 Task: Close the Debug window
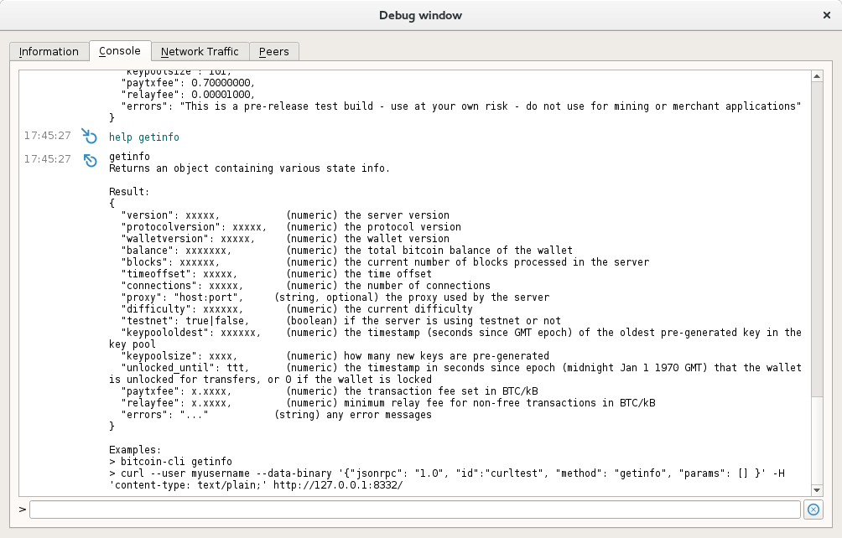tap(826, 14)
